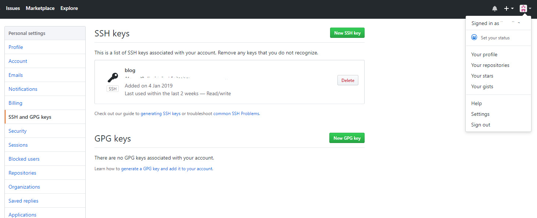Screen dimensions: 537x218
Task: Click the New GPG key button
Action: 347,138
